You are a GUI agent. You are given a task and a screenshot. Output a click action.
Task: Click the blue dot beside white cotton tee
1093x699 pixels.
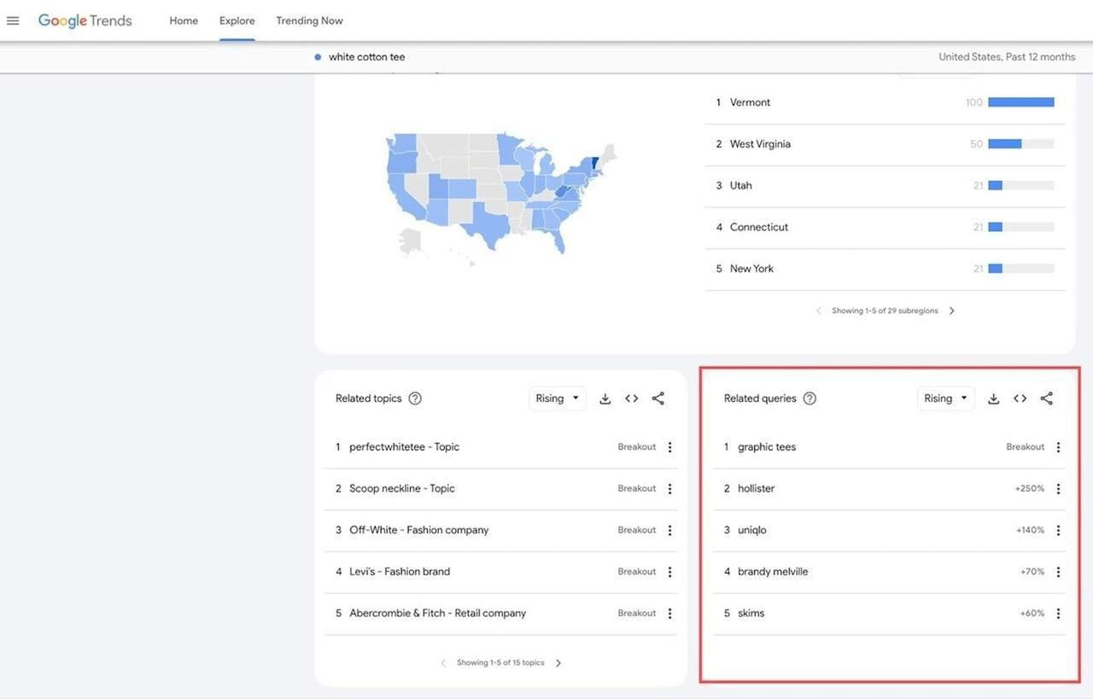click(318, 57)
